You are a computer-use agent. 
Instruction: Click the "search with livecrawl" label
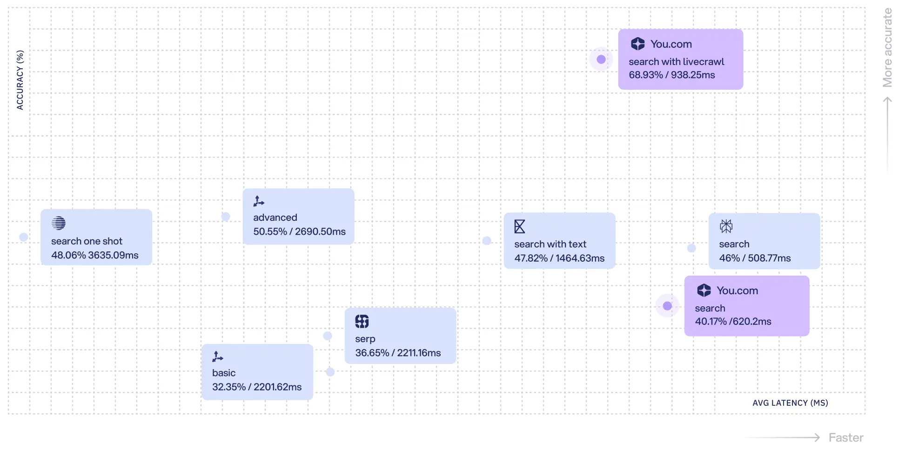[x=677, y=62]
